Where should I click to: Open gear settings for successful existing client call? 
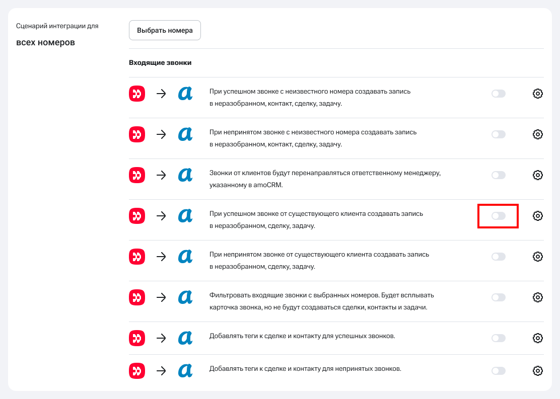(x=537, y=216)
